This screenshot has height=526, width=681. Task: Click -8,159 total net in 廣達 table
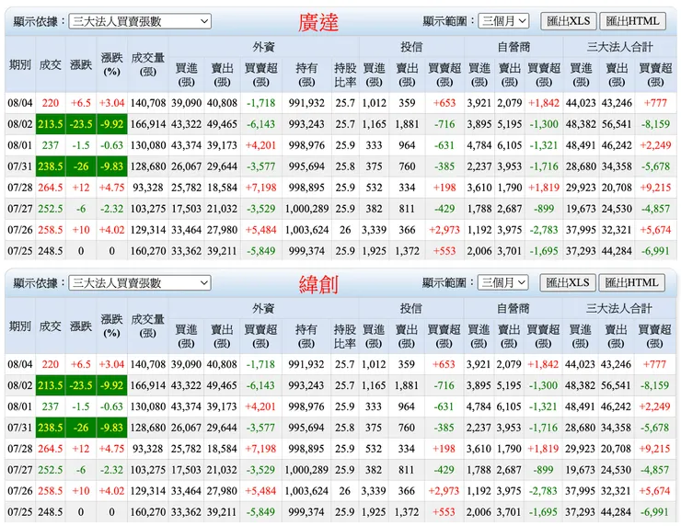pyautogui.click(x=655, y=124)
